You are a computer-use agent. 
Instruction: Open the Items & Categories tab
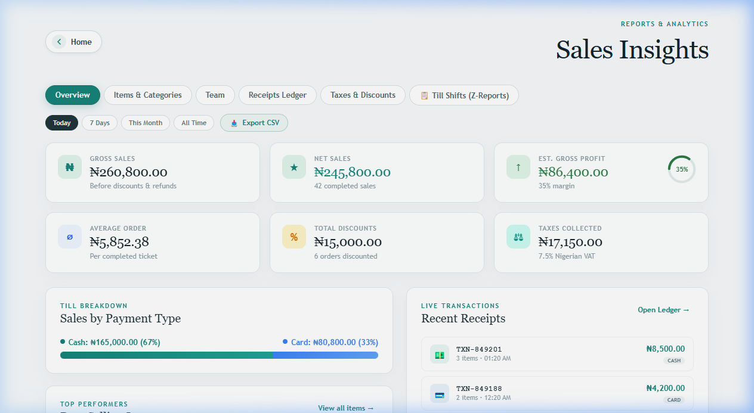pyautogui.click(x=148, y=95)
